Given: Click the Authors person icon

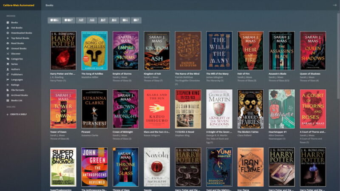Looking at the screenshot, I should coord(8,69).
